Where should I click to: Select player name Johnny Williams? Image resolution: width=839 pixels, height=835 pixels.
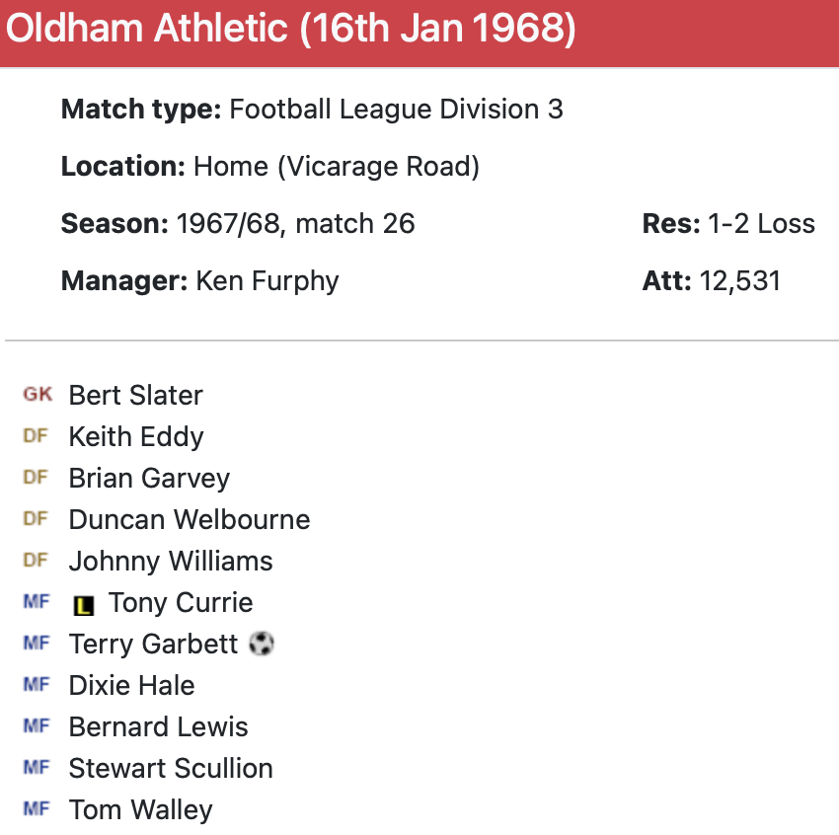tap(170, 561)
